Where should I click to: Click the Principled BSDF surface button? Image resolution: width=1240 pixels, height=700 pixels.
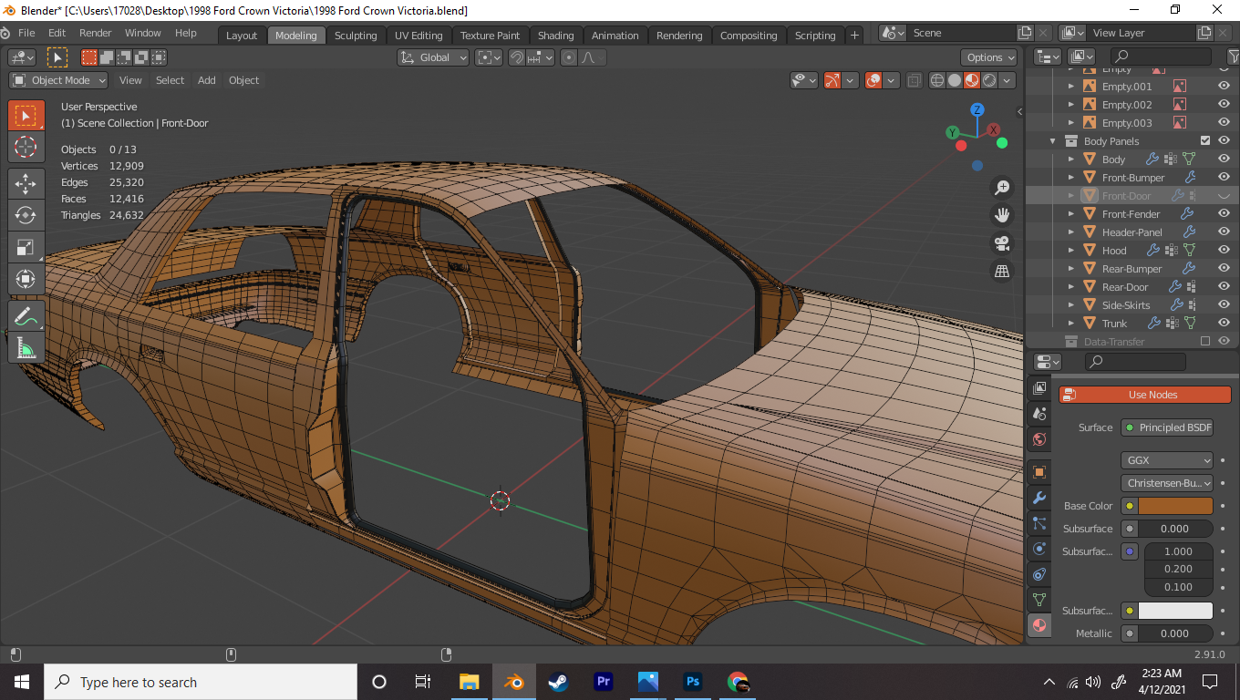point(1167,427)
